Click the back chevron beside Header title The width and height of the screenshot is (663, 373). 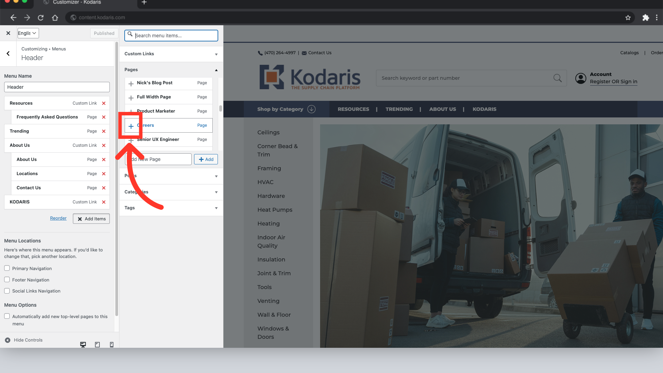click(x=8, y=54)
